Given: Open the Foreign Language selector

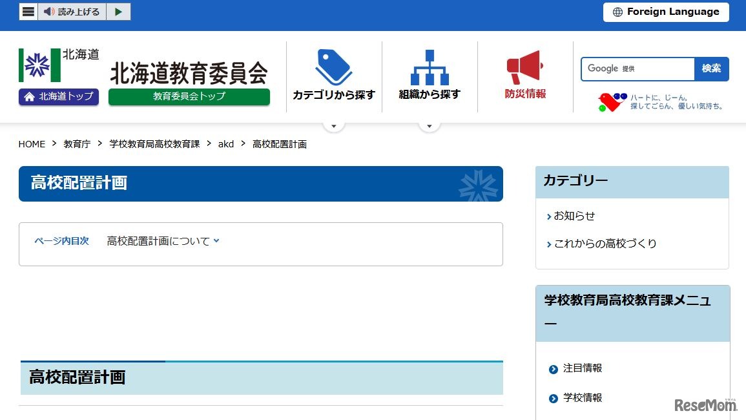Looking at the screenshot, I should (665, 12).
